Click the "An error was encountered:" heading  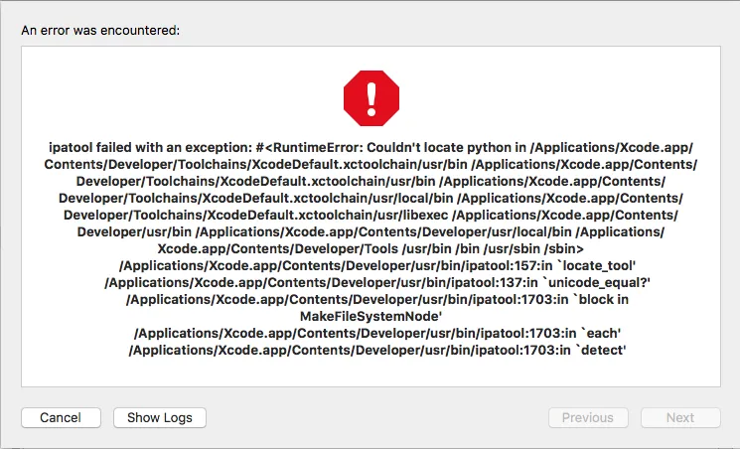pos(100,31)
